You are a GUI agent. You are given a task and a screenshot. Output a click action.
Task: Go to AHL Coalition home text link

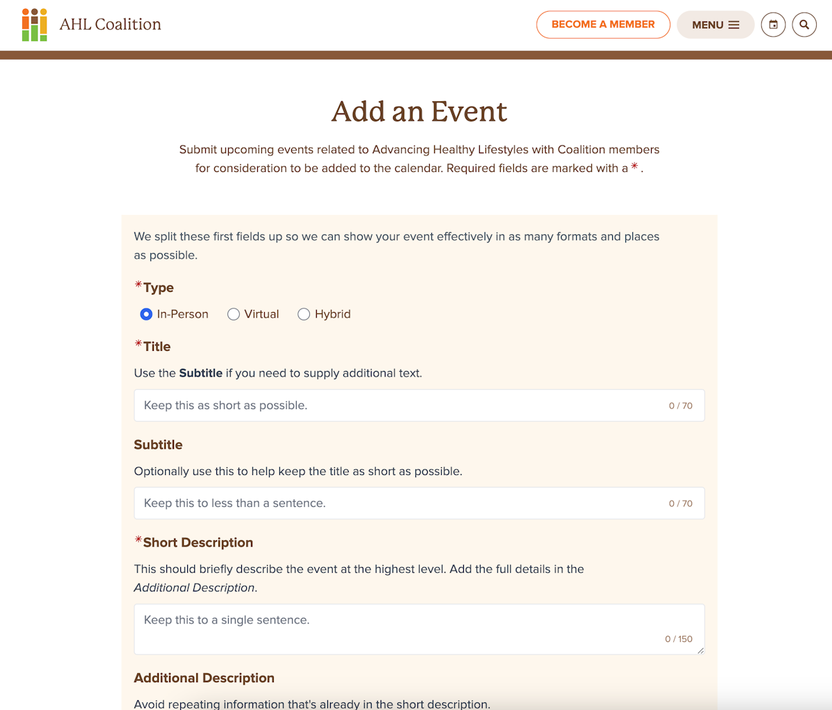point(110,24)
